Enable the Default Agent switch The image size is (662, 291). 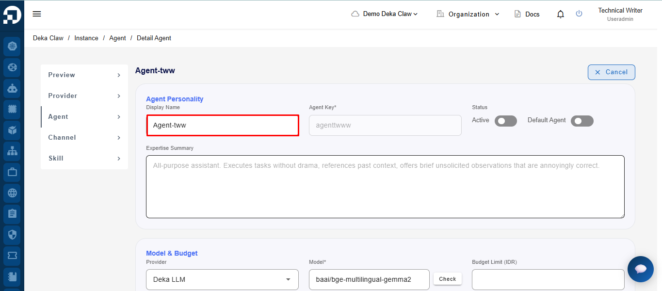[582, 121]
